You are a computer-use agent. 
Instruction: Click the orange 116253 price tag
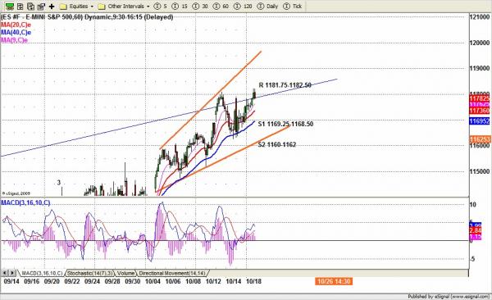(480, 139)
